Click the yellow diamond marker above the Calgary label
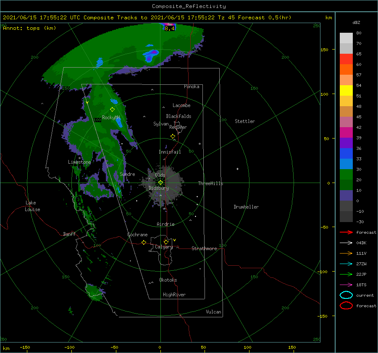 point(166,242)
